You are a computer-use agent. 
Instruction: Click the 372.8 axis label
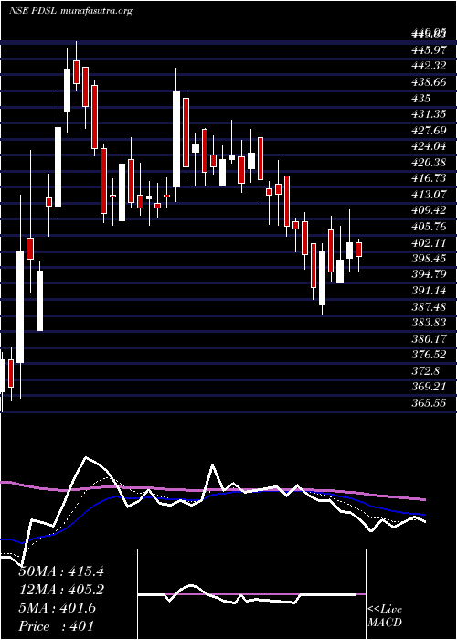427,370
